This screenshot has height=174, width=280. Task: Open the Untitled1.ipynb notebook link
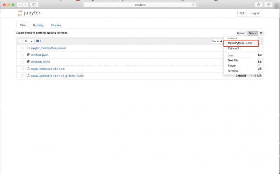41,62
